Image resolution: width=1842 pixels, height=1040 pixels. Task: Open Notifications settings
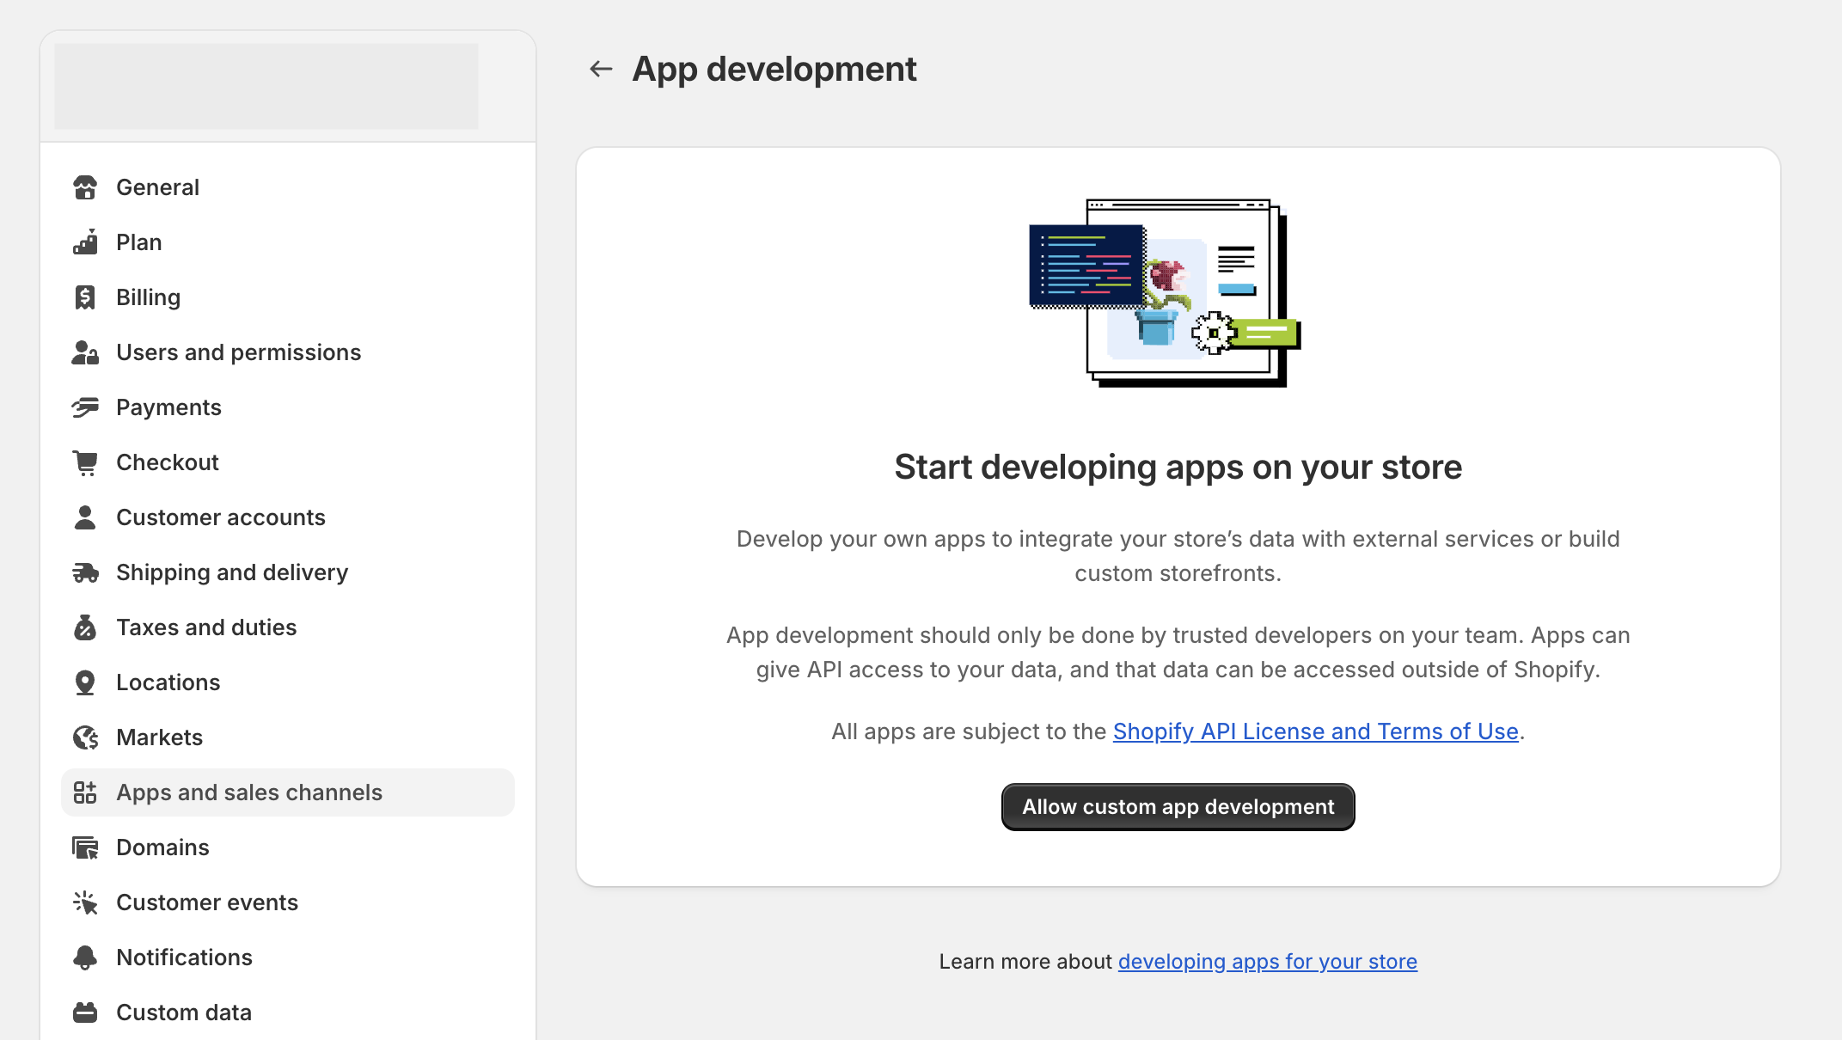(288, 957)
